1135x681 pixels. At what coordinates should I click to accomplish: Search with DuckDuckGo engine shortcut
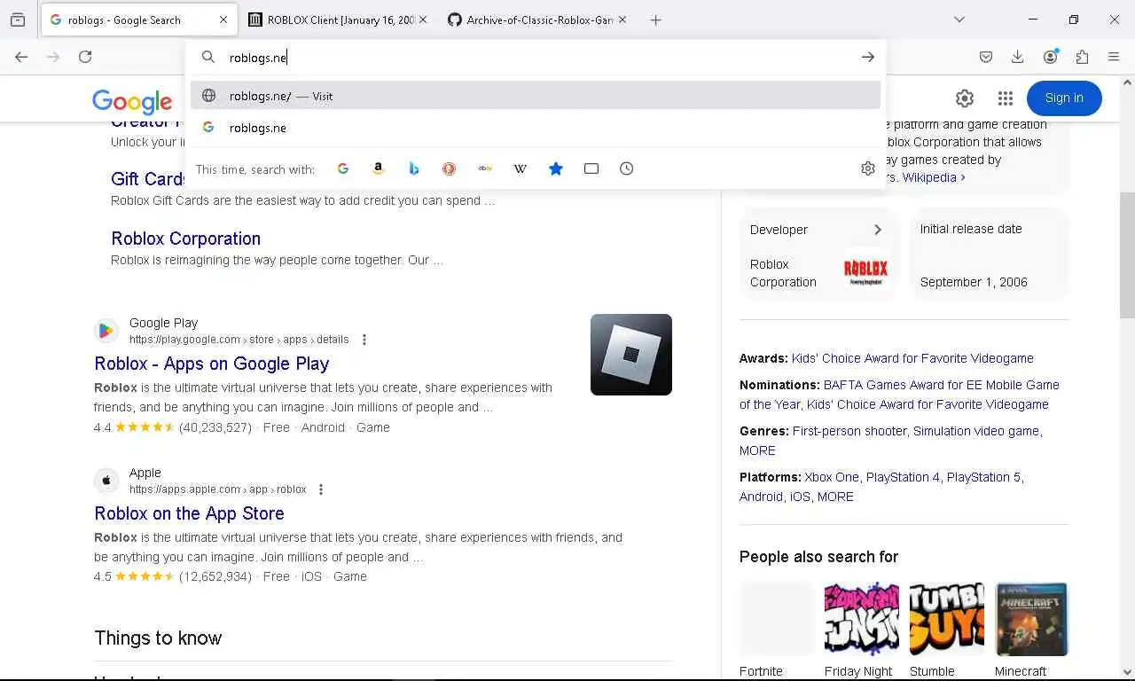tap(450, 168)
